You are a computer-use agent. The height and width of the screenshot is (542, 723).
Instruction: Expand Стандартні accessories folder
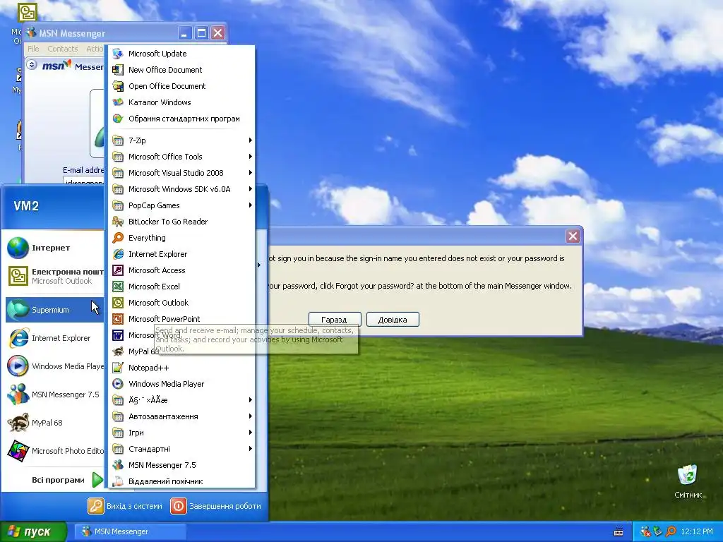pos(182,449)
